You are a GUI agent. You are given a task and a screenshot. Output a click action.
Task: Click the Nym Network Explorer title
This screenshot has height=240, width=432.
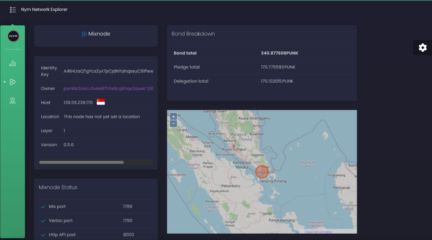point(44,9)
